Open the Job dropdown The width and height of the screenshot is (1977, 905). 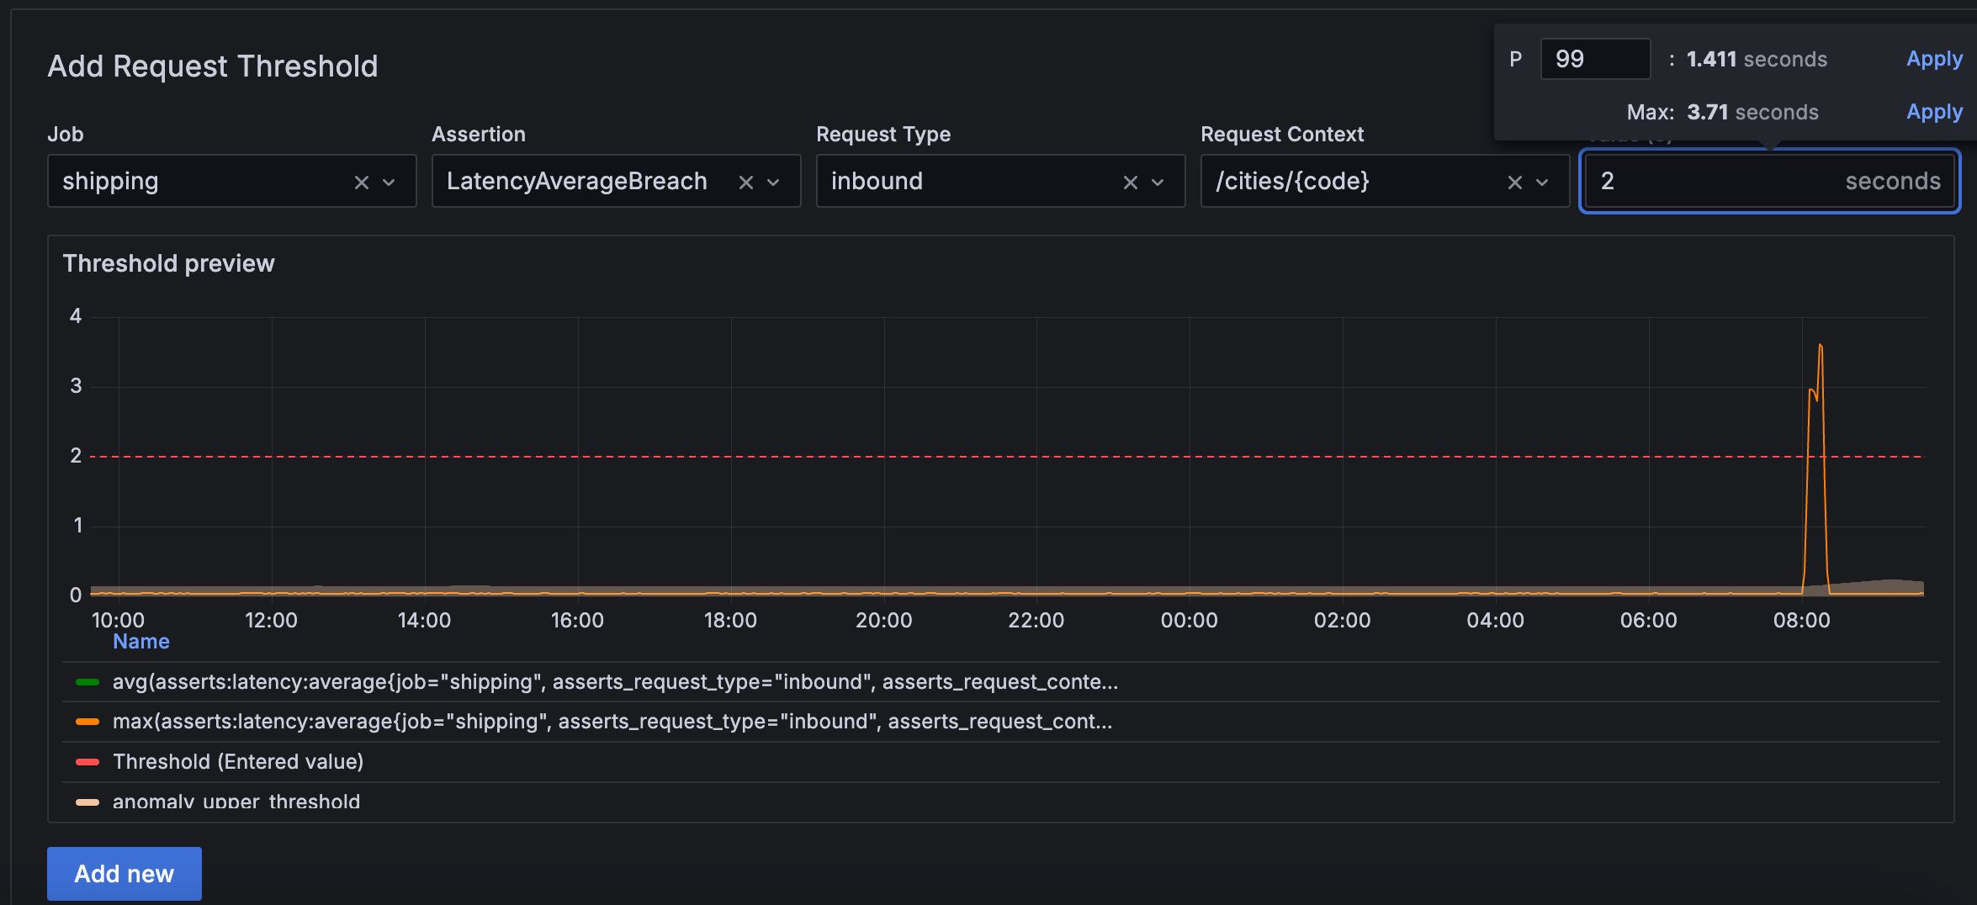390,181
